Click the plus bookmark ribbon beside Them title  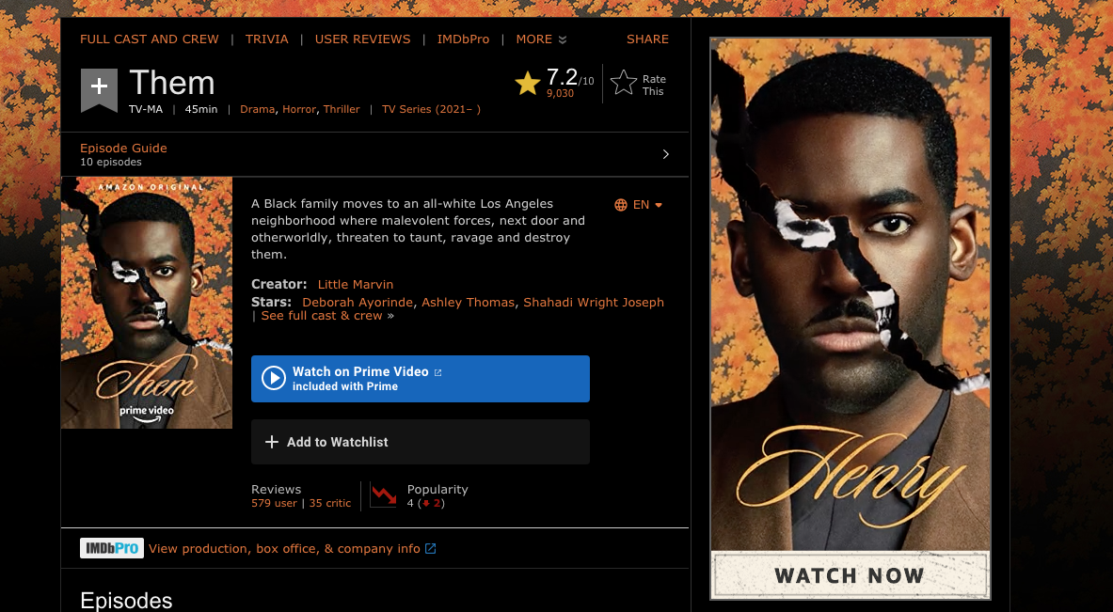(99, 88)
